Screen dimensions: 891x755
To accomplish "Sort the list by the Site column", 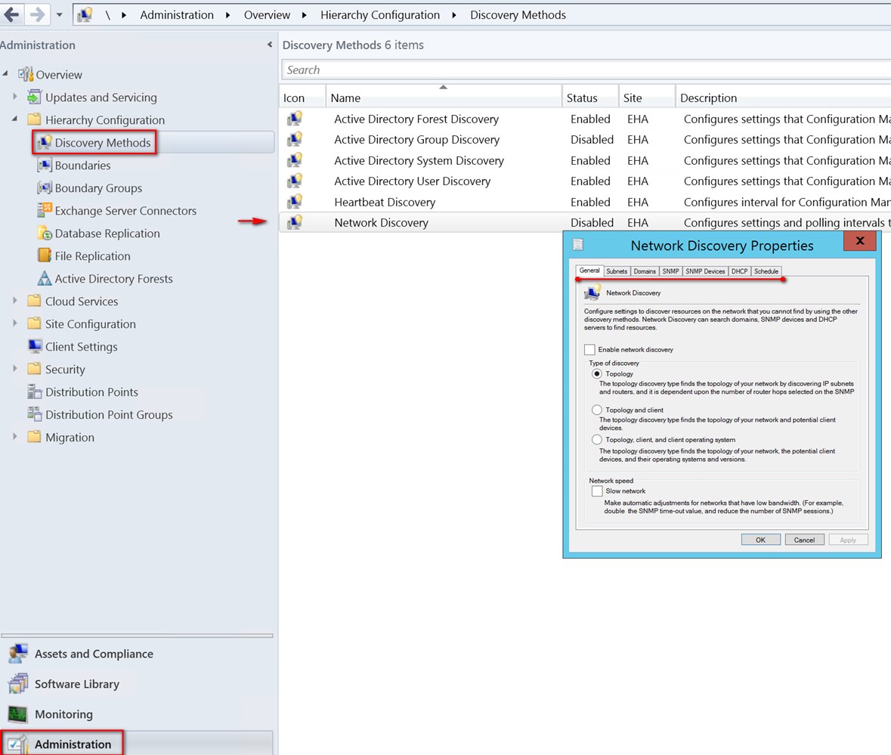I will pyautogui.click(x=647, y=97).
